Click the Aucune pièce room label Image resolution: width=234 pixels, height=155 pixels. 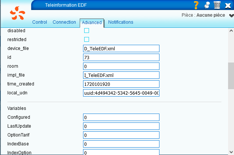click(211, 15)
